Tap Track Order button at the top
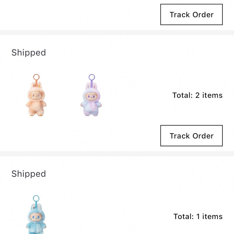 (192, 15)
